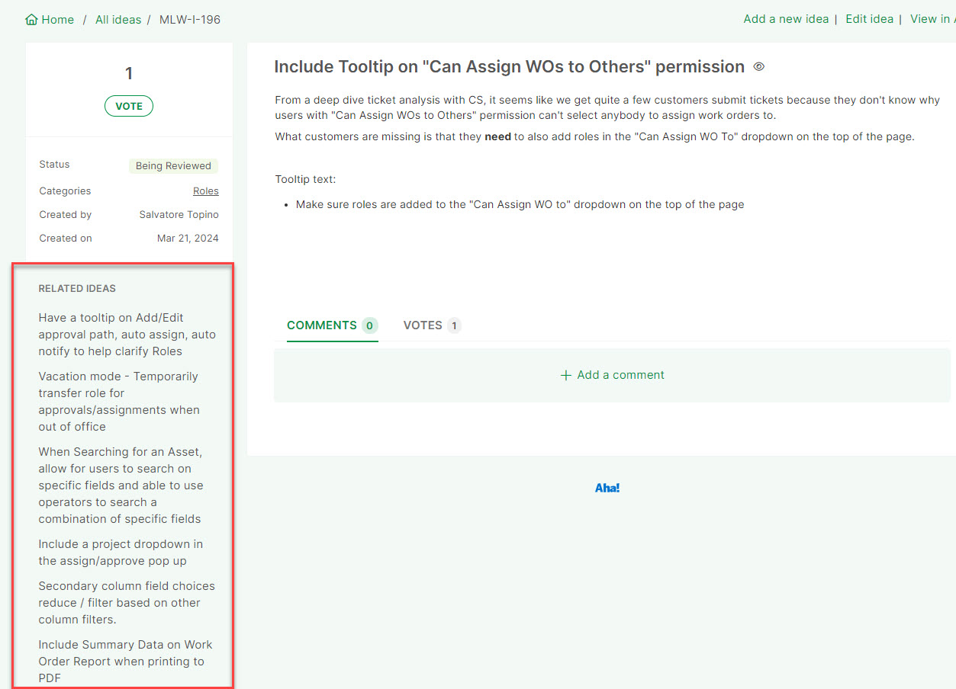Click the Being Reviewed status badge

173,165
